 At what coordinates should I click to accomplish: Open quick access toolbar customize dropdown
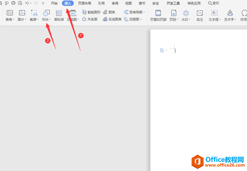(x=43, y=3)
